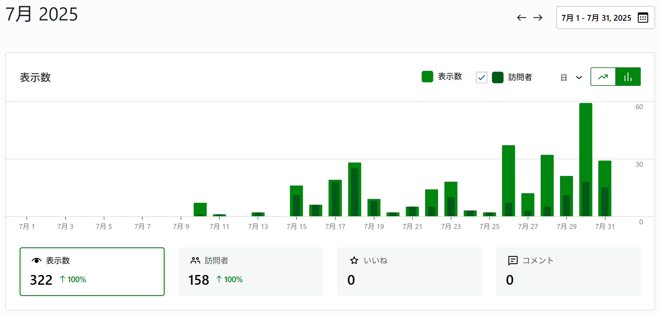Open the 日 period dropdown
Viewport: 660px width, 315px height.
coord(571,77)
